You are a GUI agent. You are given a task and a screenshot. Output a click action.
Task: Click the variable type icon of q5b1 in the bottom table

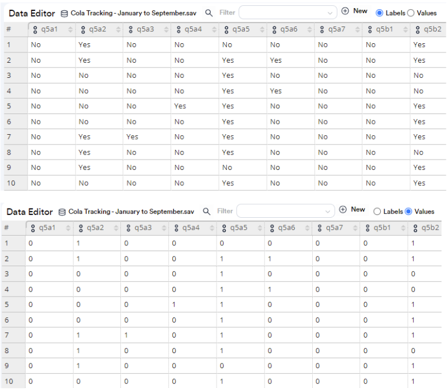(368, 228)
